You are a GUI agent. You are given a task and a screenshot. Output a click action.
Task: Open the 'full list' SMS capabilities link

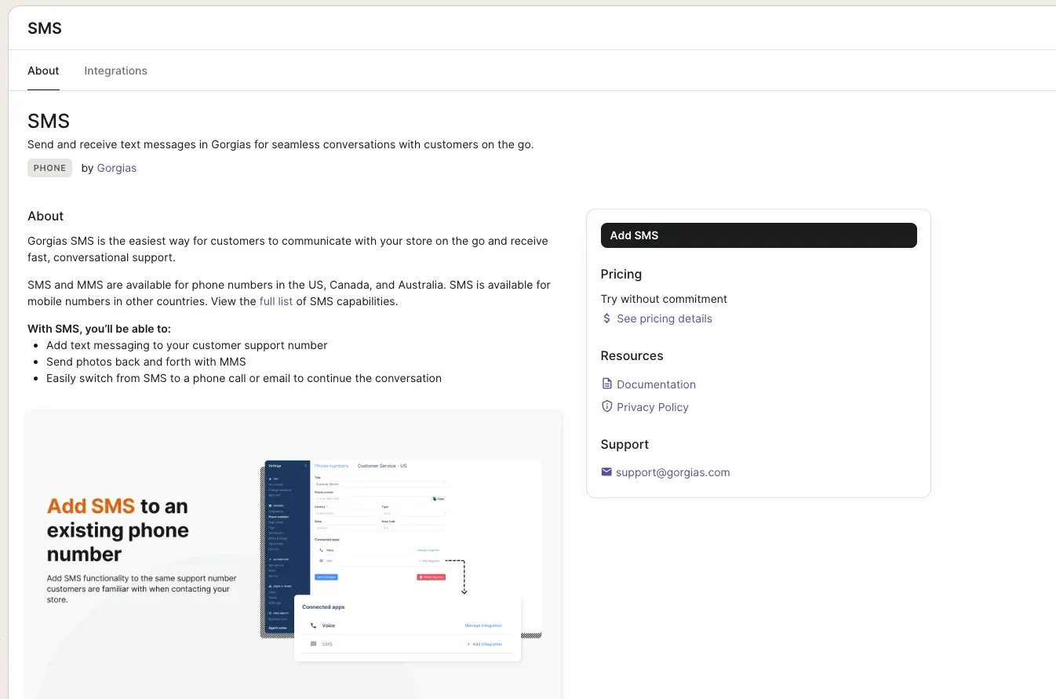276,301
